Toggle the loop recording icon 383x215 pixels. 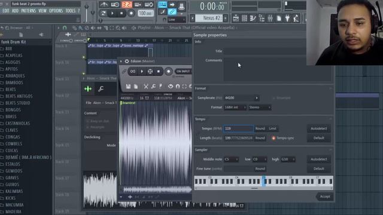[x=149, y=5]
